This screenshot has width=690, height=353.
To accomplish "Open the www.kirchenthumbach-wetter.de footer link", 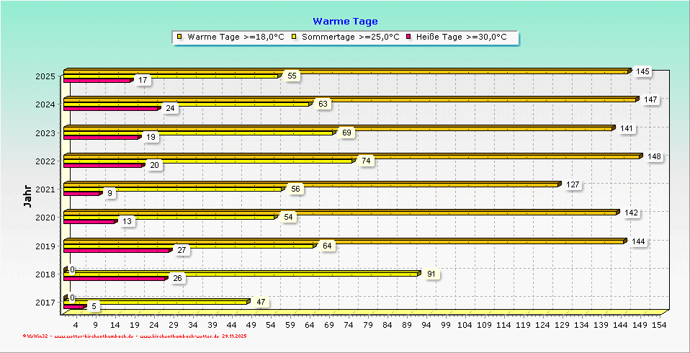I will point(179,336).
